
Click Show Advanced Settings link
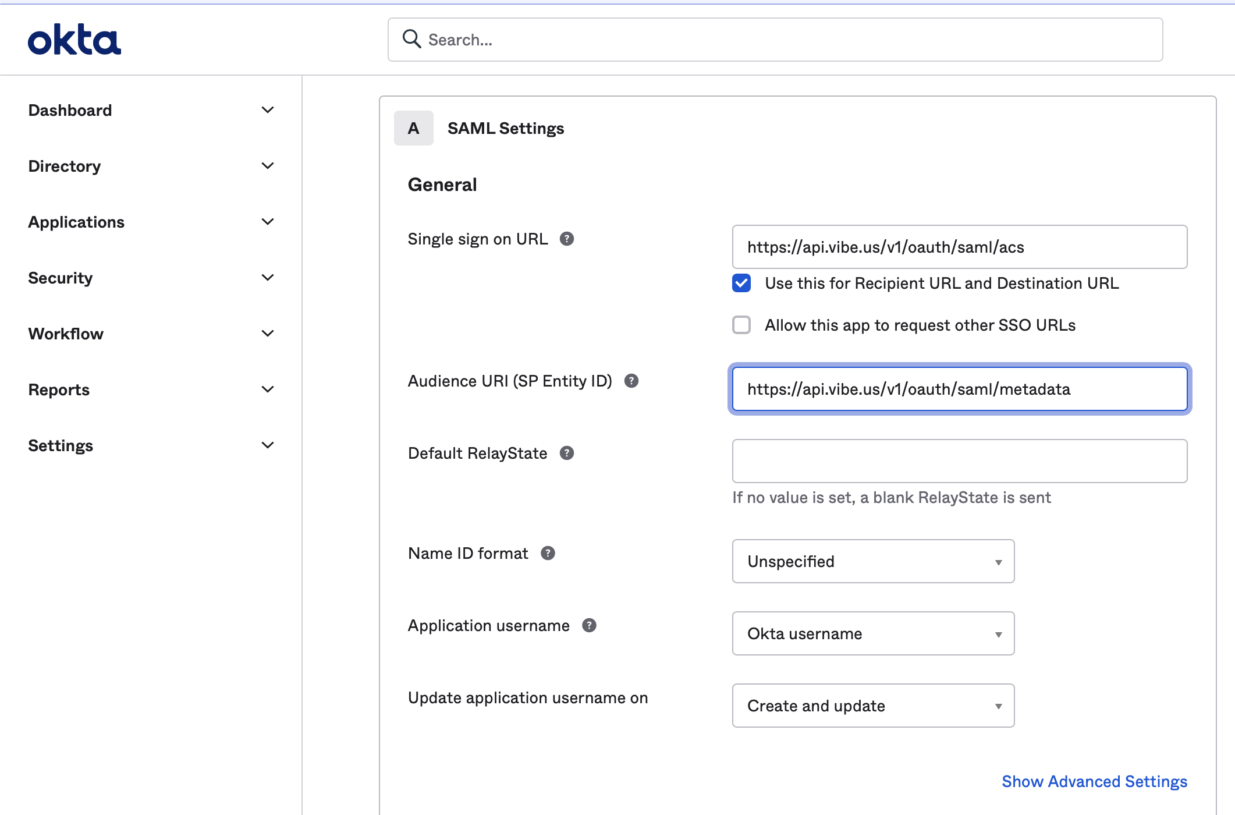point(1094,781)
